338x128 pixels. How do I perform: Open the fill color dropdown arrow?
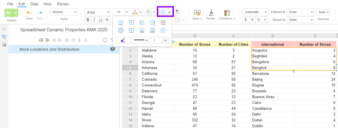tap(154, 12)
